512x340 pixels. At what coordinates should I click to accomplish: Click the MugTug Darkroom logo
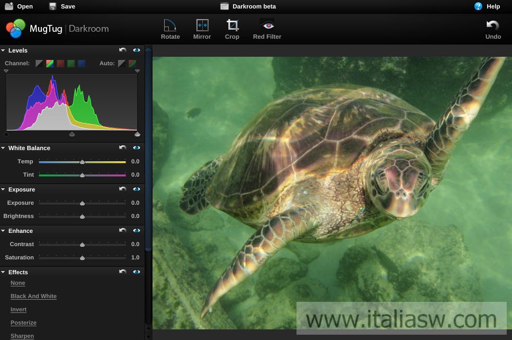point(57,29)
